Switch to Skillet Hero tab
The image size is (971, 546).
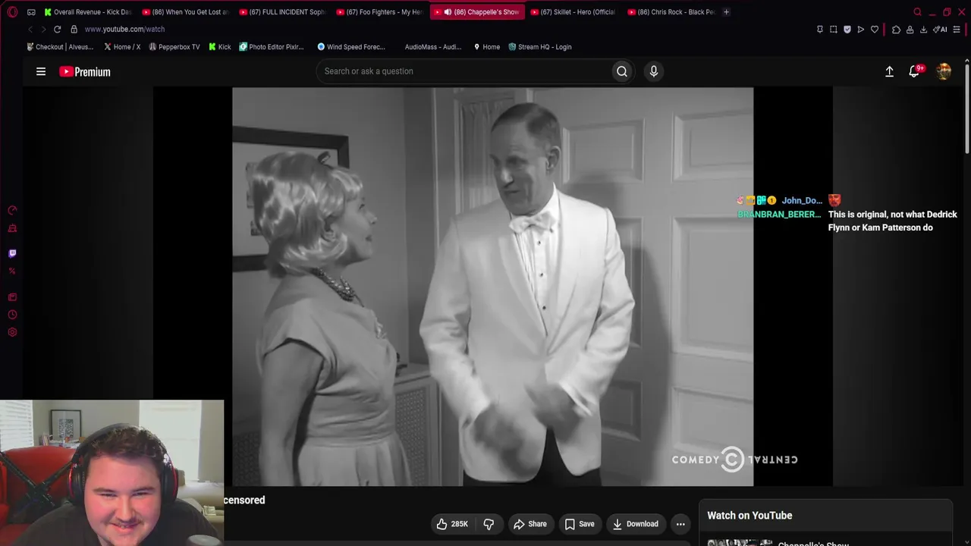[574, 12]
